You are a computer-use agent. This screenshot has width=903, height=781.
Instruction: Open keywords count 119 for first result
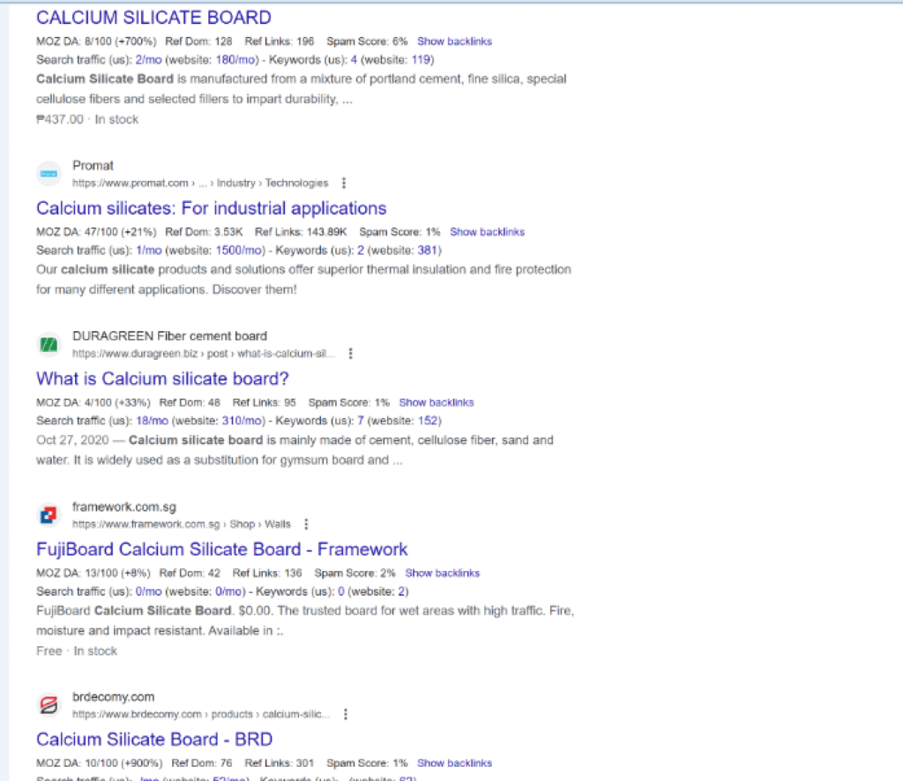tap(421, 60)
